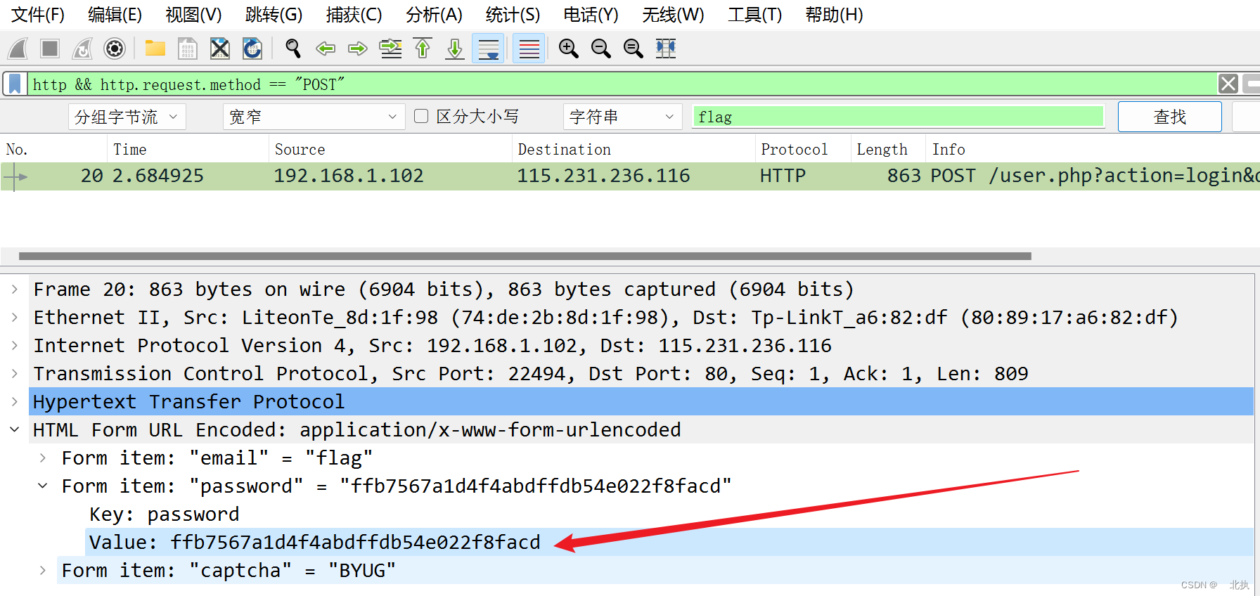Open the 电话(Y) menu
This screenshot has width=1260, height=596.
coord(591,15)
